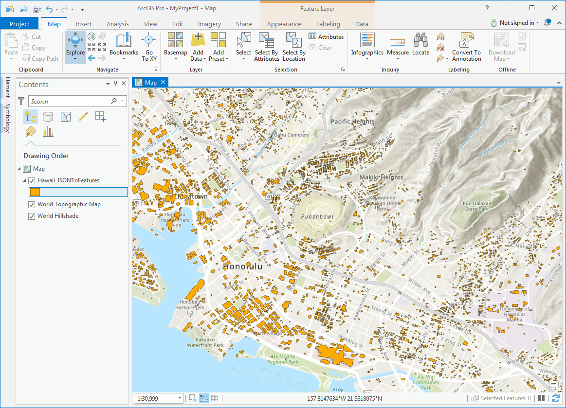The image size is (566, 408).
Task: Click the Save project icon
Action: pyautogui.click(x=37, y=9)
